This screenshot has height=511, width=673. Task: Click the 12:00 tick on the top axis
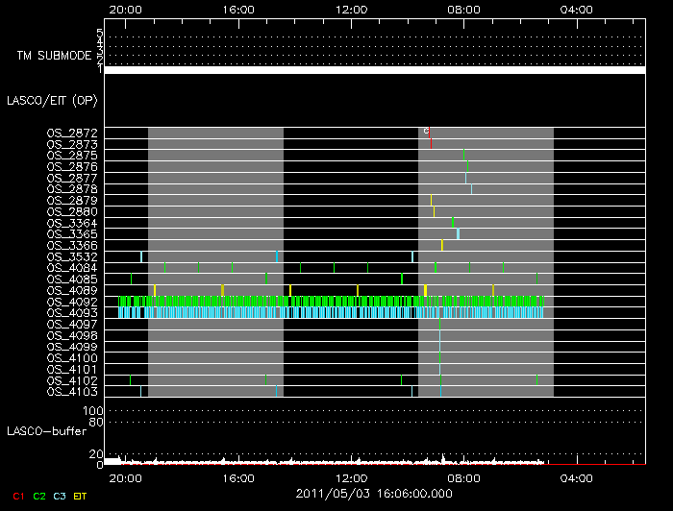(351, 9)
